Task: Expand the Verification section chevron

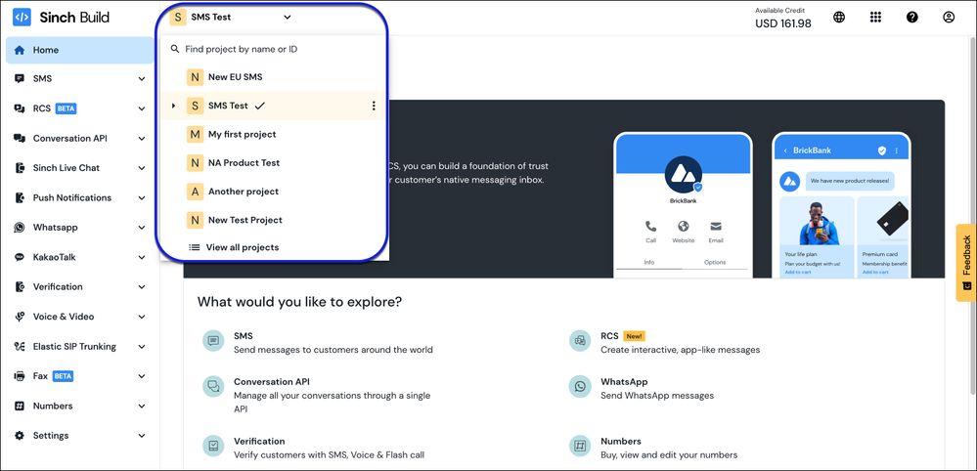Action: [x=142, y=287]
